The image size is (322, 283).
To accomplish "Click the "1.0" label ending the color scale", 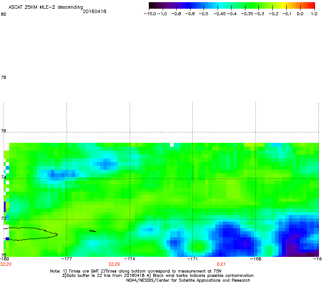I will (314, 14).
